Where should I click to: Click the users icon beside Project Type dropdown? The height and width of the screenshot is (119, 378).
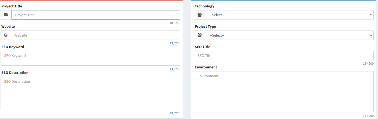click(200, 35)
